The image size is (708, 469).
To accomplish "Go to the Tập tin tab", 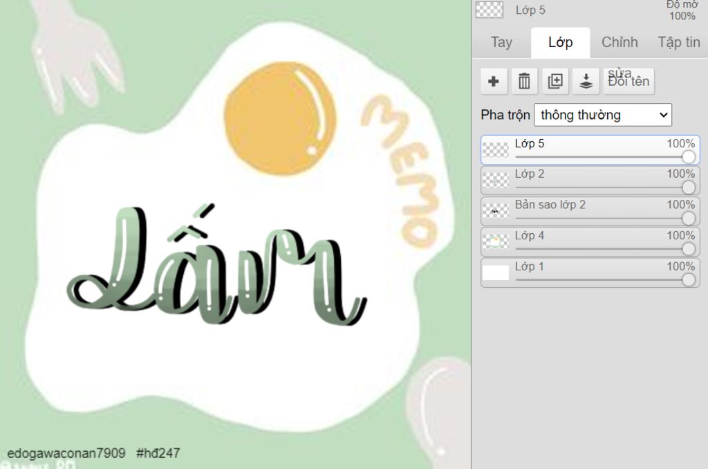I will click(678, 42).
